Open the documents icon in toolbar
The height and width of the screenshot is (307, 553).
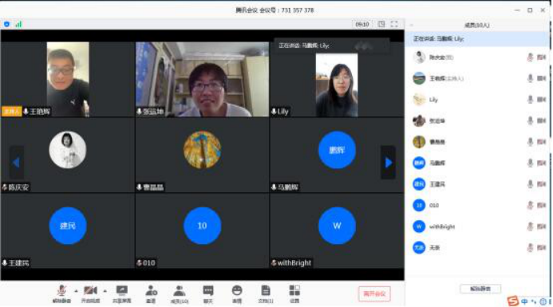pos(266,294)
